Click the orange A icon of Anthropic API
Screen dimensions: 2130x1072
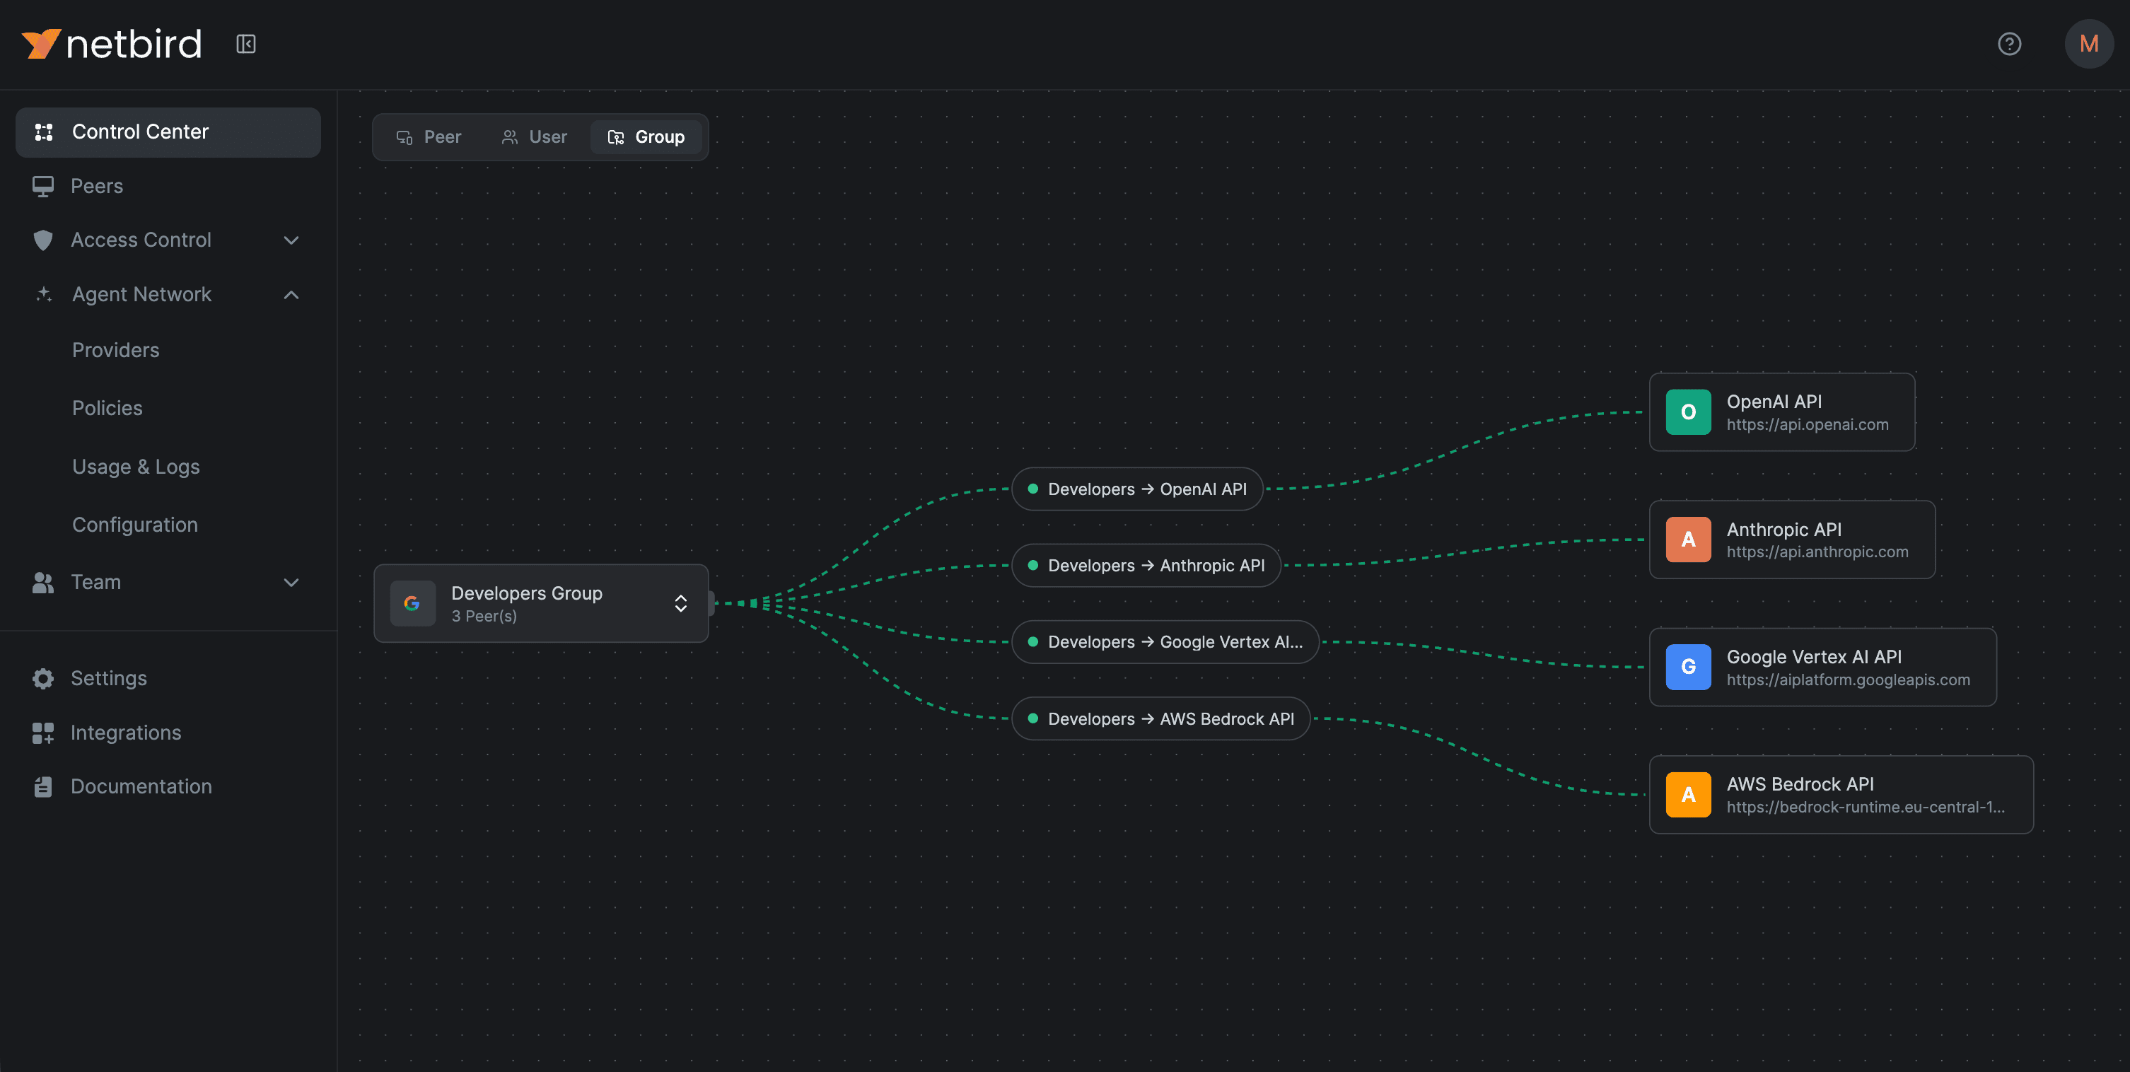click(1689, 540)
